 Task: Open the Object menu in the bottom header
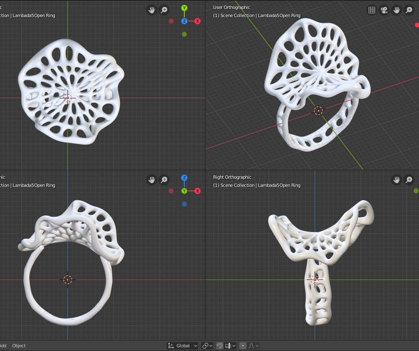pyautogui.click(x=19, y=346)
